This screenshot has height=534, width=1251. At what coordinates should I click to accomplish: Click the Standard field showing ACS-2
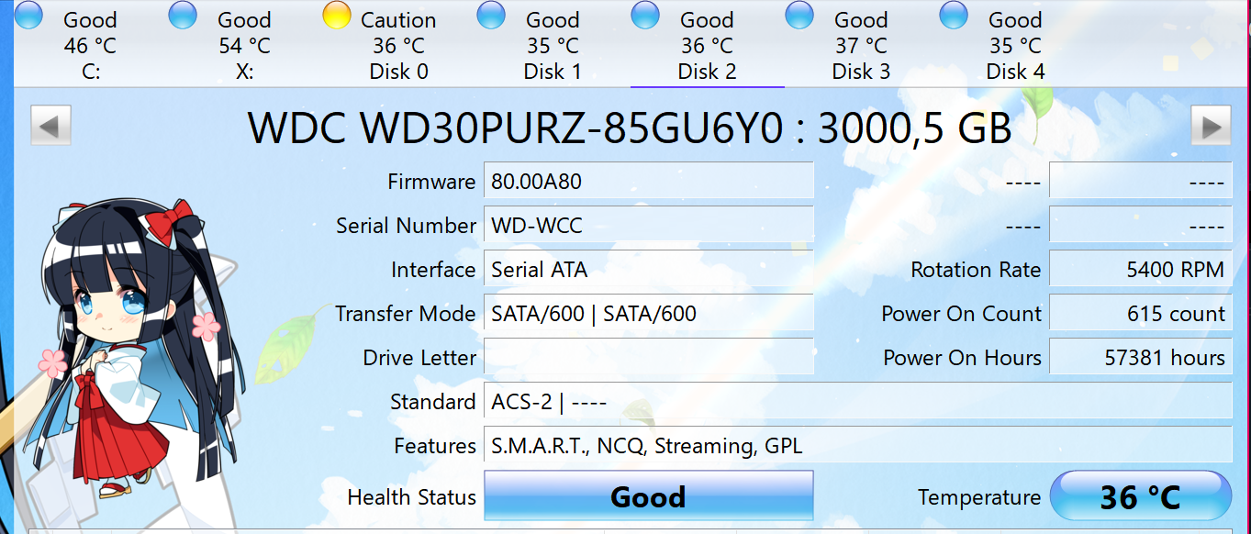[x=858, y=401]
